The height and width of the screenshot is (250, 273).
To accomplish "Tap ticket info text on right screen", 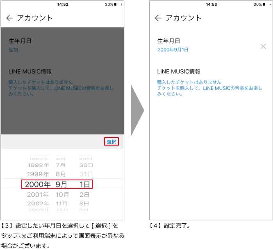I will pos(209,88).
